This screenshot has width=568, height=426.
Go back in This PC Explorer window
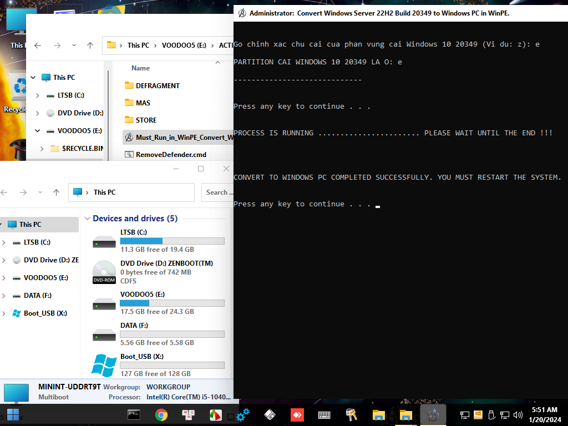4,192
